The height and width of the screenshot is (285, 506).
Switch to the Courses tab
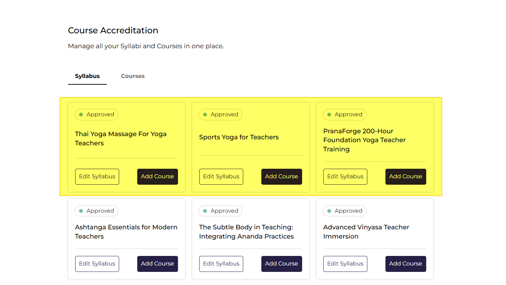(133, 76)
